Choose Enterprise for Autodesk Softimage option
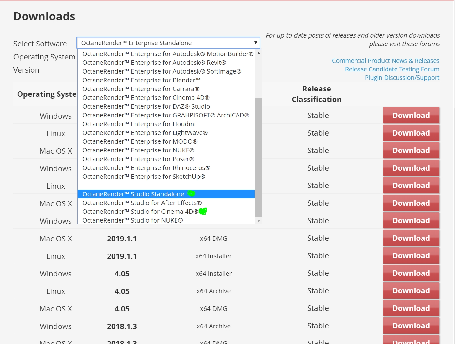Screen dimensions: 455x344 [166, 71]
